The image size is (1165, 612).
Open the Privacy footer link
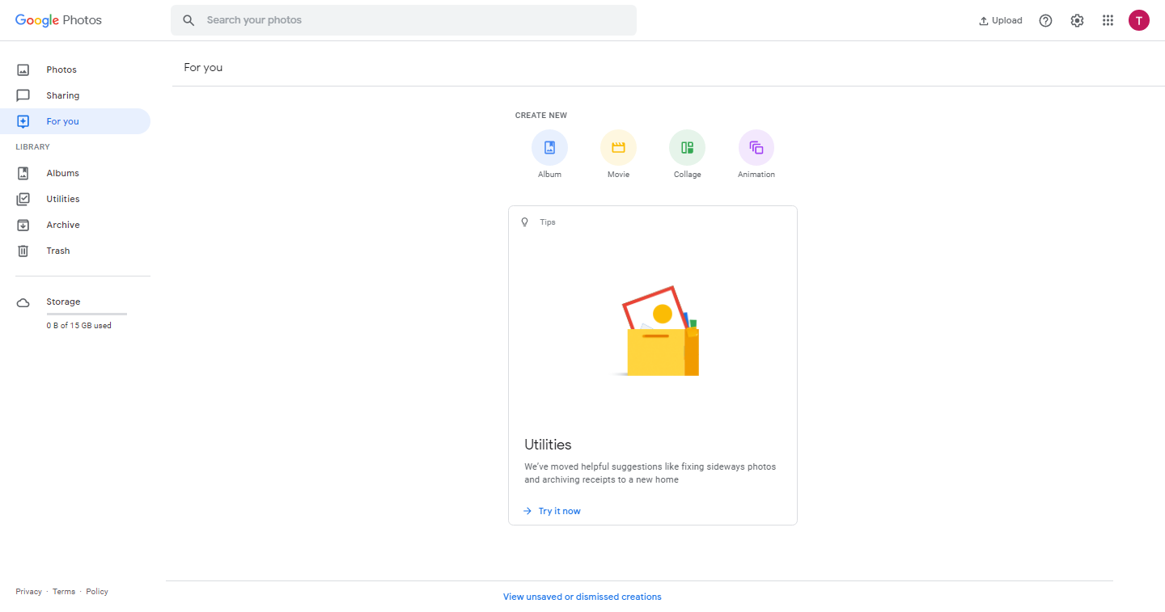(x=28, y=592)
